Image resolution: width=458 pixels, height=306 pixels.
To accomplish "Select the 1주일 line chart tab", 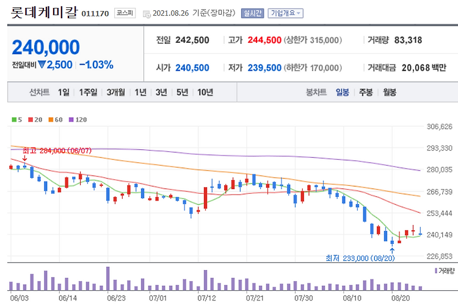I will pyautogui.click(x=88, y=93).
